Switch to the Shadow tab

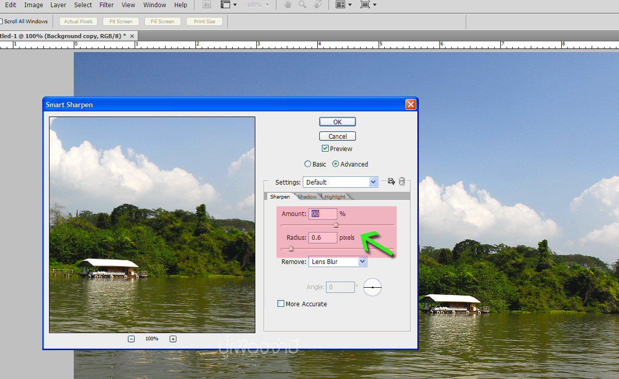307,197
